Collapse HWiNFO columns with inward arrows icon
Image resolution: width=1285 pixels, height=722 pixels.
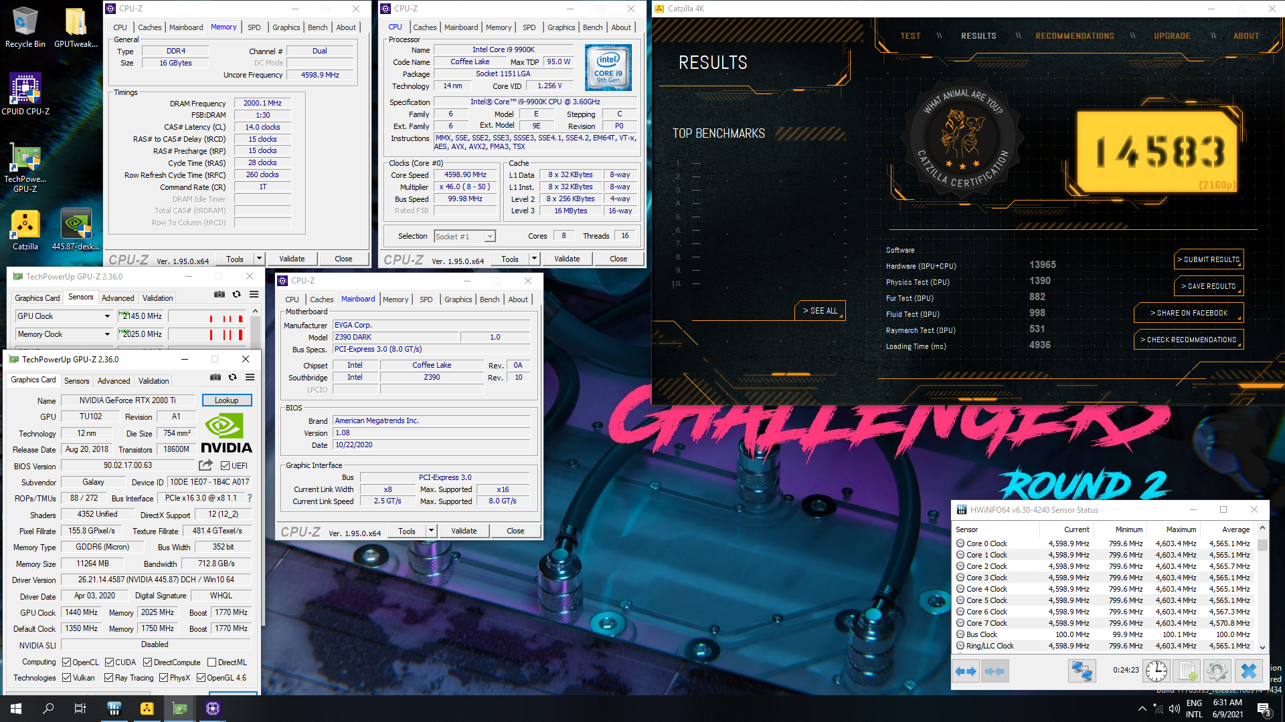[995, 671]
